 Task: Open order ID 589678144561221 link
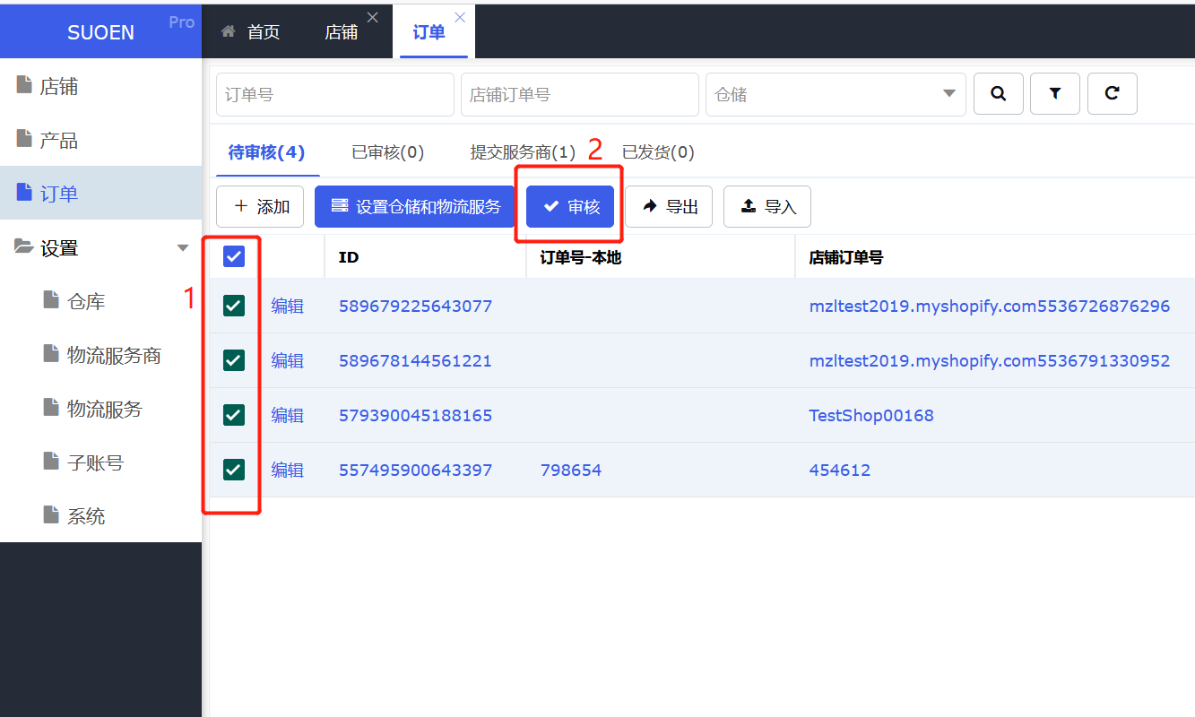pyautogui.click(x=415, y=360)
